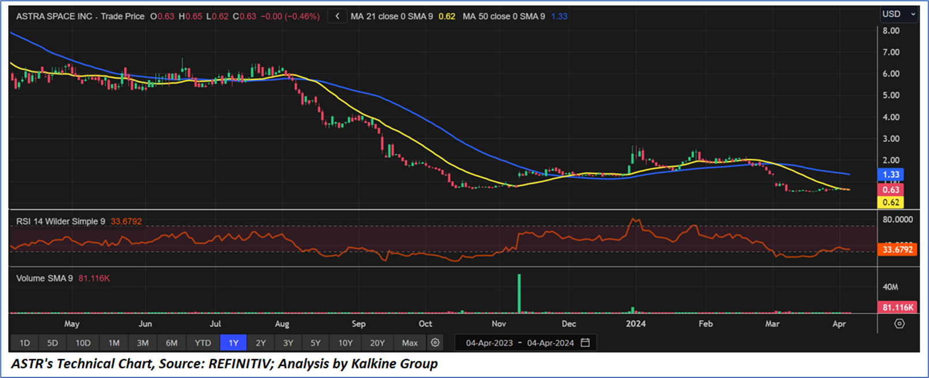The height and width of the screenshot is (378, 929).
Task: Select the RSI 14 Wilder indicator label
Action: [x=61, y=221]
